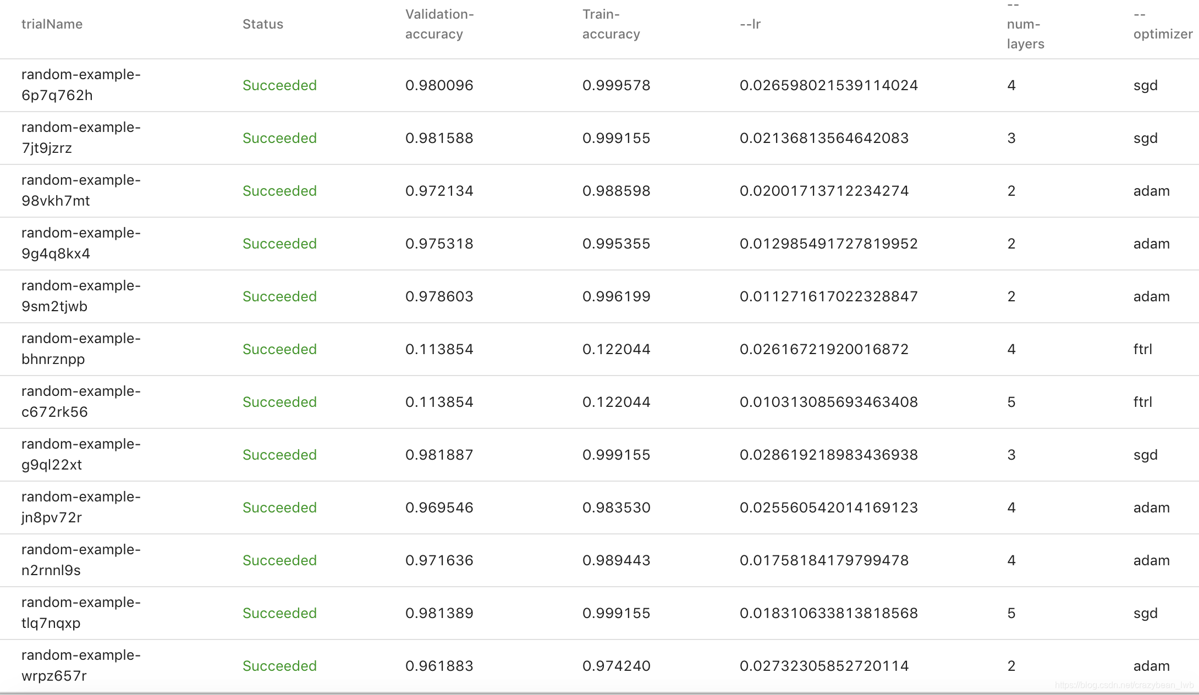The width and height of the screenshot is (1199, 695).
Task: Select trial random-example-g9ql22xt
Action: click(81, 454)
